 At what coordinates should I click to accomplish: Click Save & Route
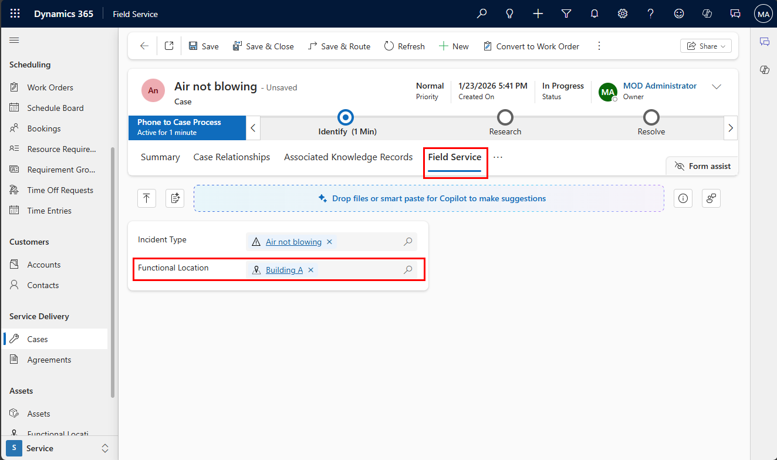click(339, 46)
